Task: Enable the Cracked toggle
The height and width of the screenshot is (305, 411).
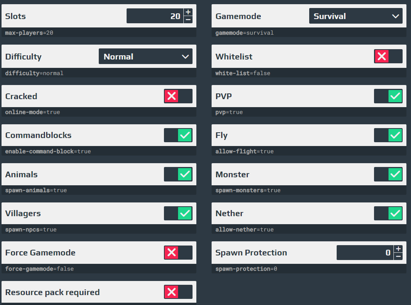Action: 178,96
